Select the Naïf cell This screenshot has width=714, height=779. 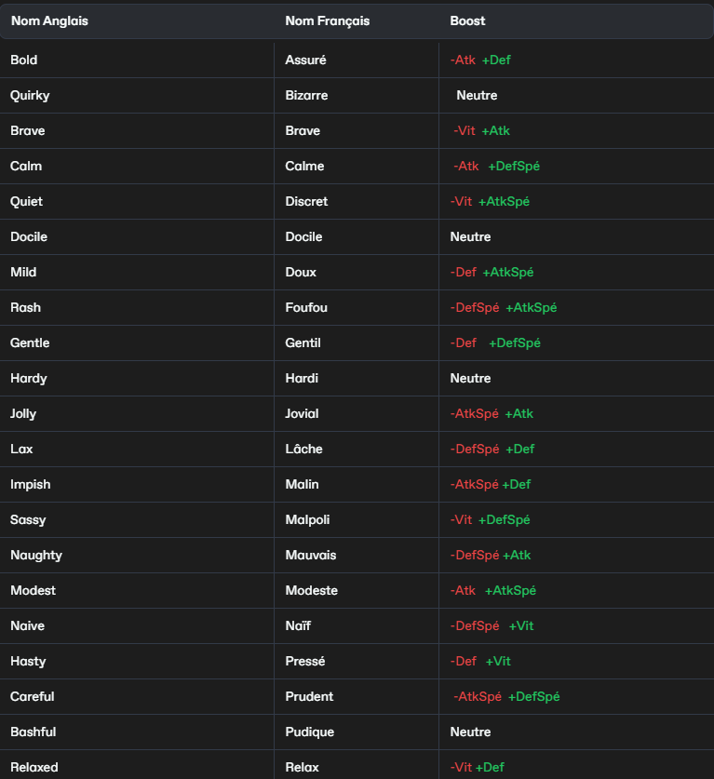[x=298, y=625]
